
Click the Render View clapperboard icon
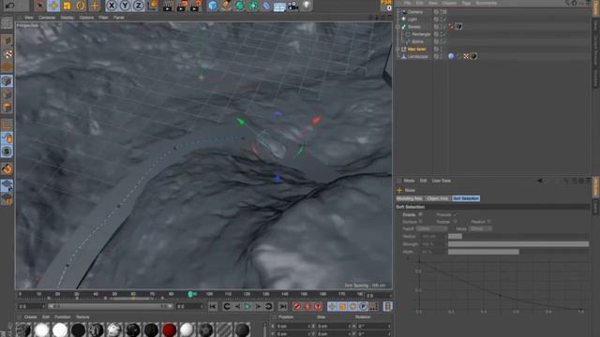[168, 6]
